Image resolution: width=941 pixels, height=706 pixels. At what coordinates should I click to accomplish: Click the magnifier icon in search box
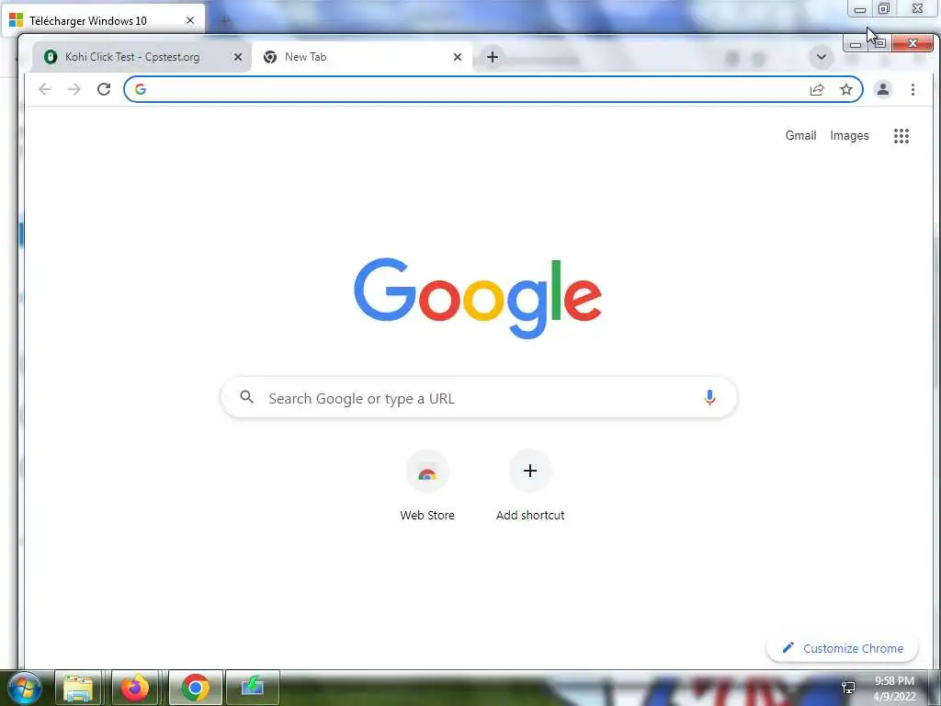[x=246, y=397]
